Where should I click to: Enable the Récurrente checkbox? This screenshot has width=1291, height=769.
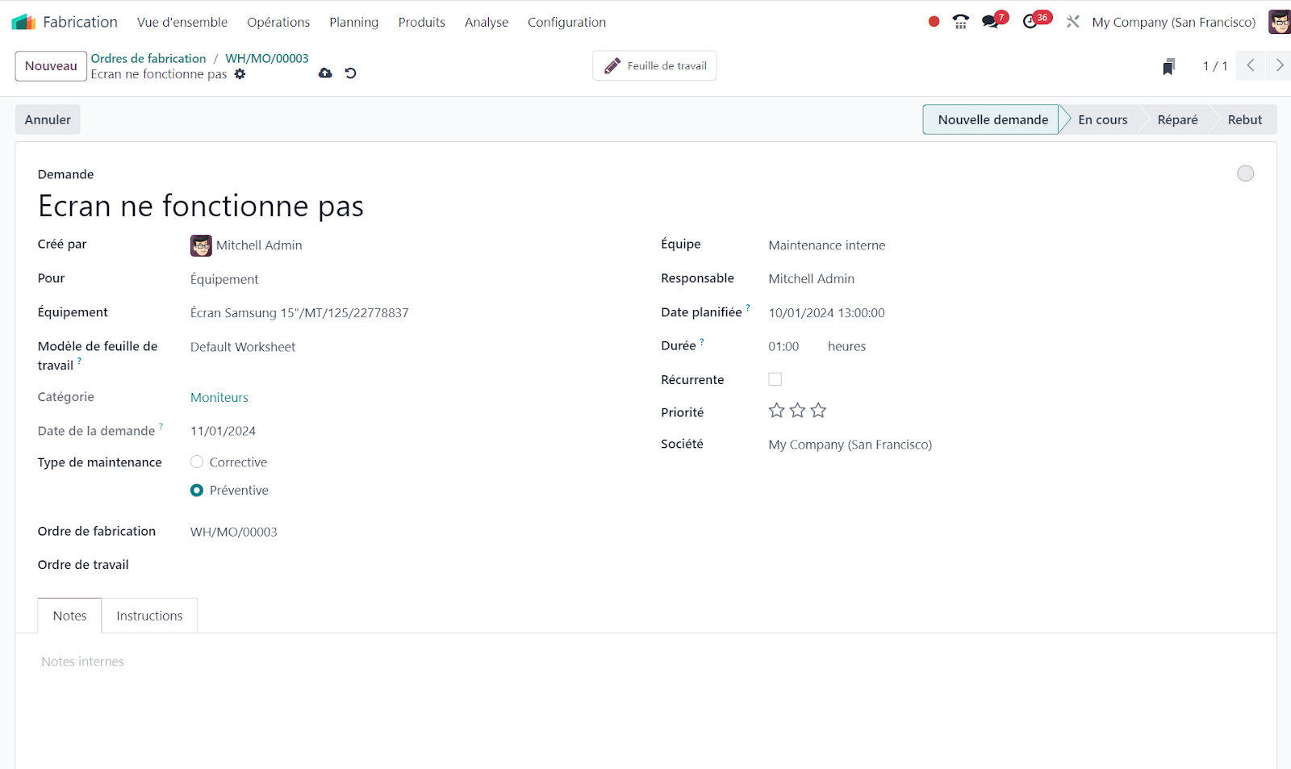click(x=775, y=379)
